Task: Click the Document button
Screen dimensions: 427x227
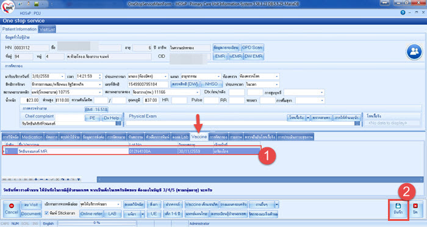Action: pos(30,214)
